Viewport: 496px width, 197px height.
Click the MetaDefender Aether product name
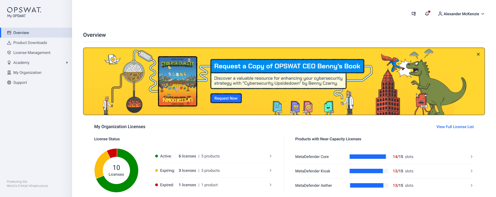[x=314, y=185]
